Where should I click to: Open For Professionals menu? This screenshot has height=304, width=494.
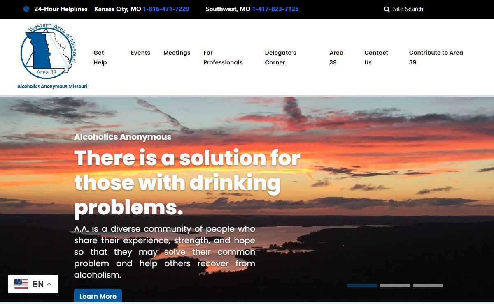pos(223,58)
